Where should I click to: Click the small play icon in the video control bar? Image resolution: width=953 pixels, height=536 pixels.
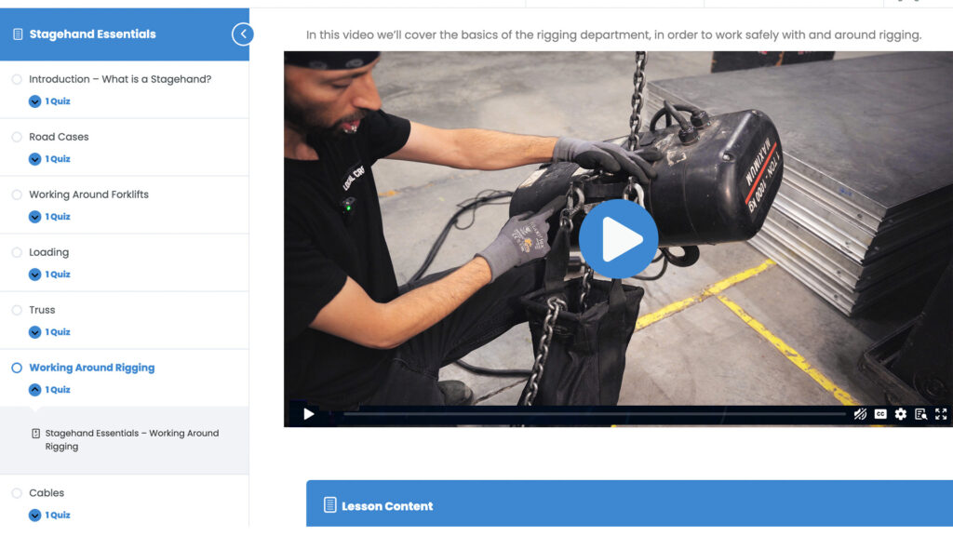pyautogui.click(x=309, y=414)
